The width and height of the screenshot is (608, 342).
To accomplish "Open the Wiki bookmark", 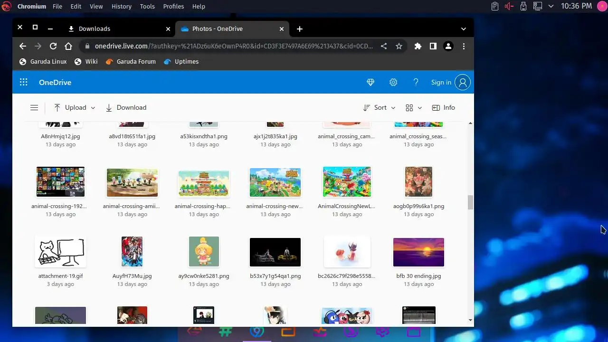I will [85, 62].
